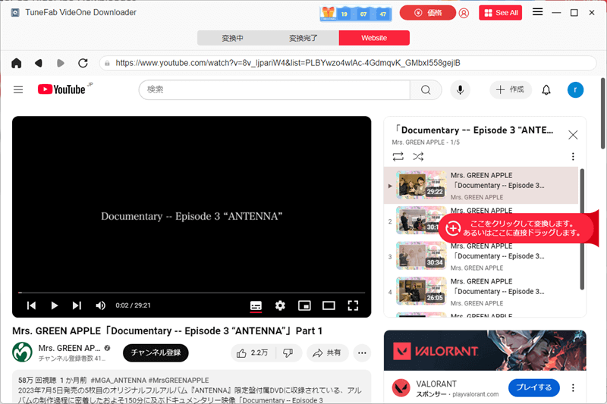Open more actions menu beside 共有

coord(362,353)
